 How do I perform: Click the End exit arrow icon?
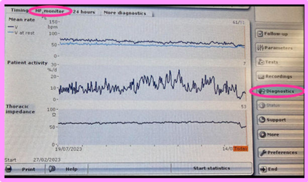point(263,169)
